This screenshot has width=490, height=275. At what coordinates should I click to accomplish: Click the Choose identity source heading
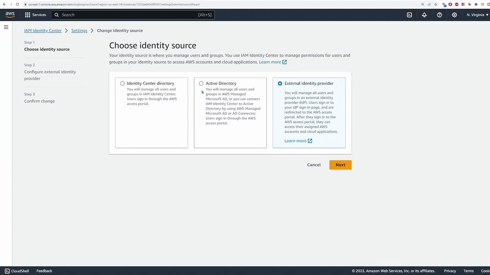click(x=153, y=45)
